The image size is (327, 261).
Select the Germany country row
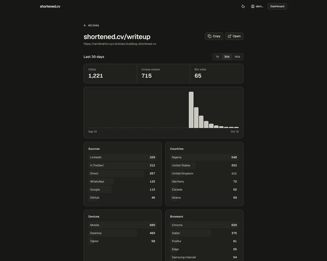204,181
